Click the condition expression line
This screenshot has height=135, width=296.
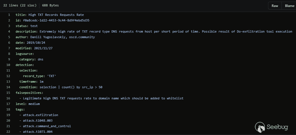pyautogui.click(x=61, y=87)
